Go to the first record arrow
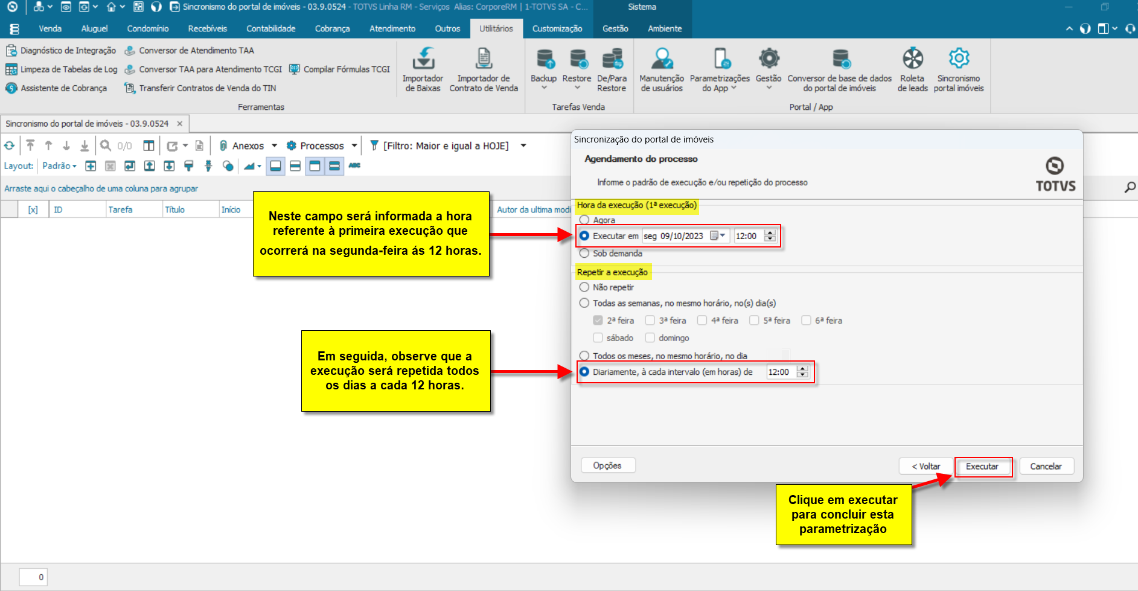This screenshot has height=591, width=1138. click(30, 145)
